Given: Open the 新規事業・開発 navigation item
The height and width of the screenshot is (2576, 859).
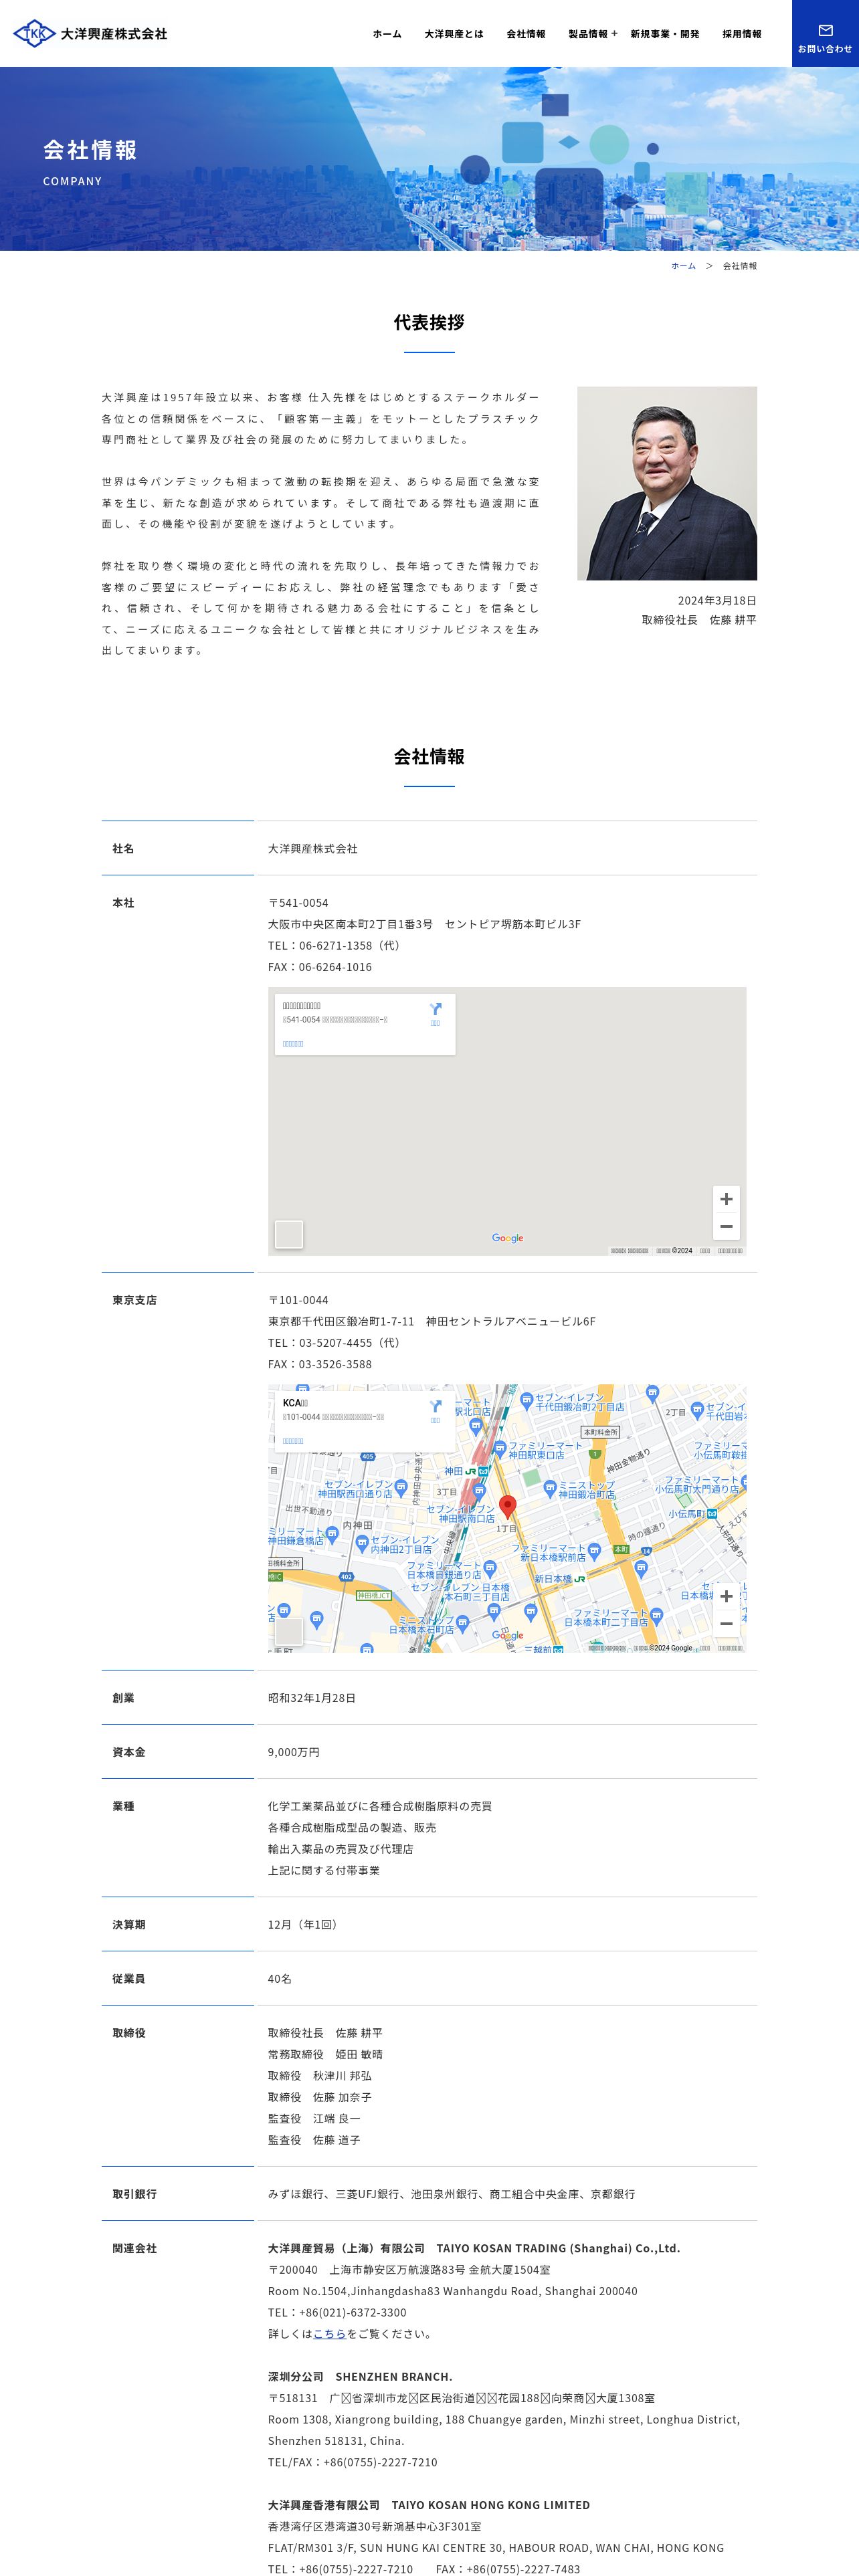Looking at the screenshot, I should click(x=665, y=34).
